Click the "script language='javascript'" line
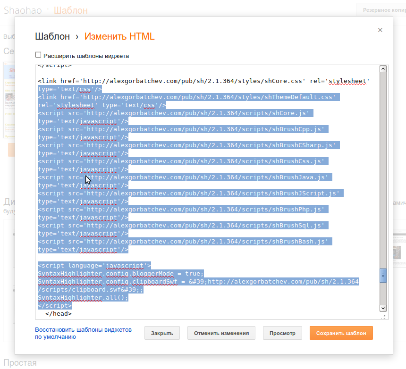The image size is (406, 369). click(94, 266)
